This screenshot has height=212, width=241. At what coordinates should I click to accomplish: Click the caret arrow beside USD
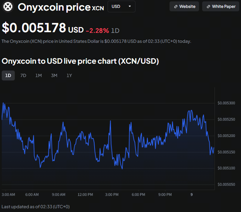click(130, 6)
